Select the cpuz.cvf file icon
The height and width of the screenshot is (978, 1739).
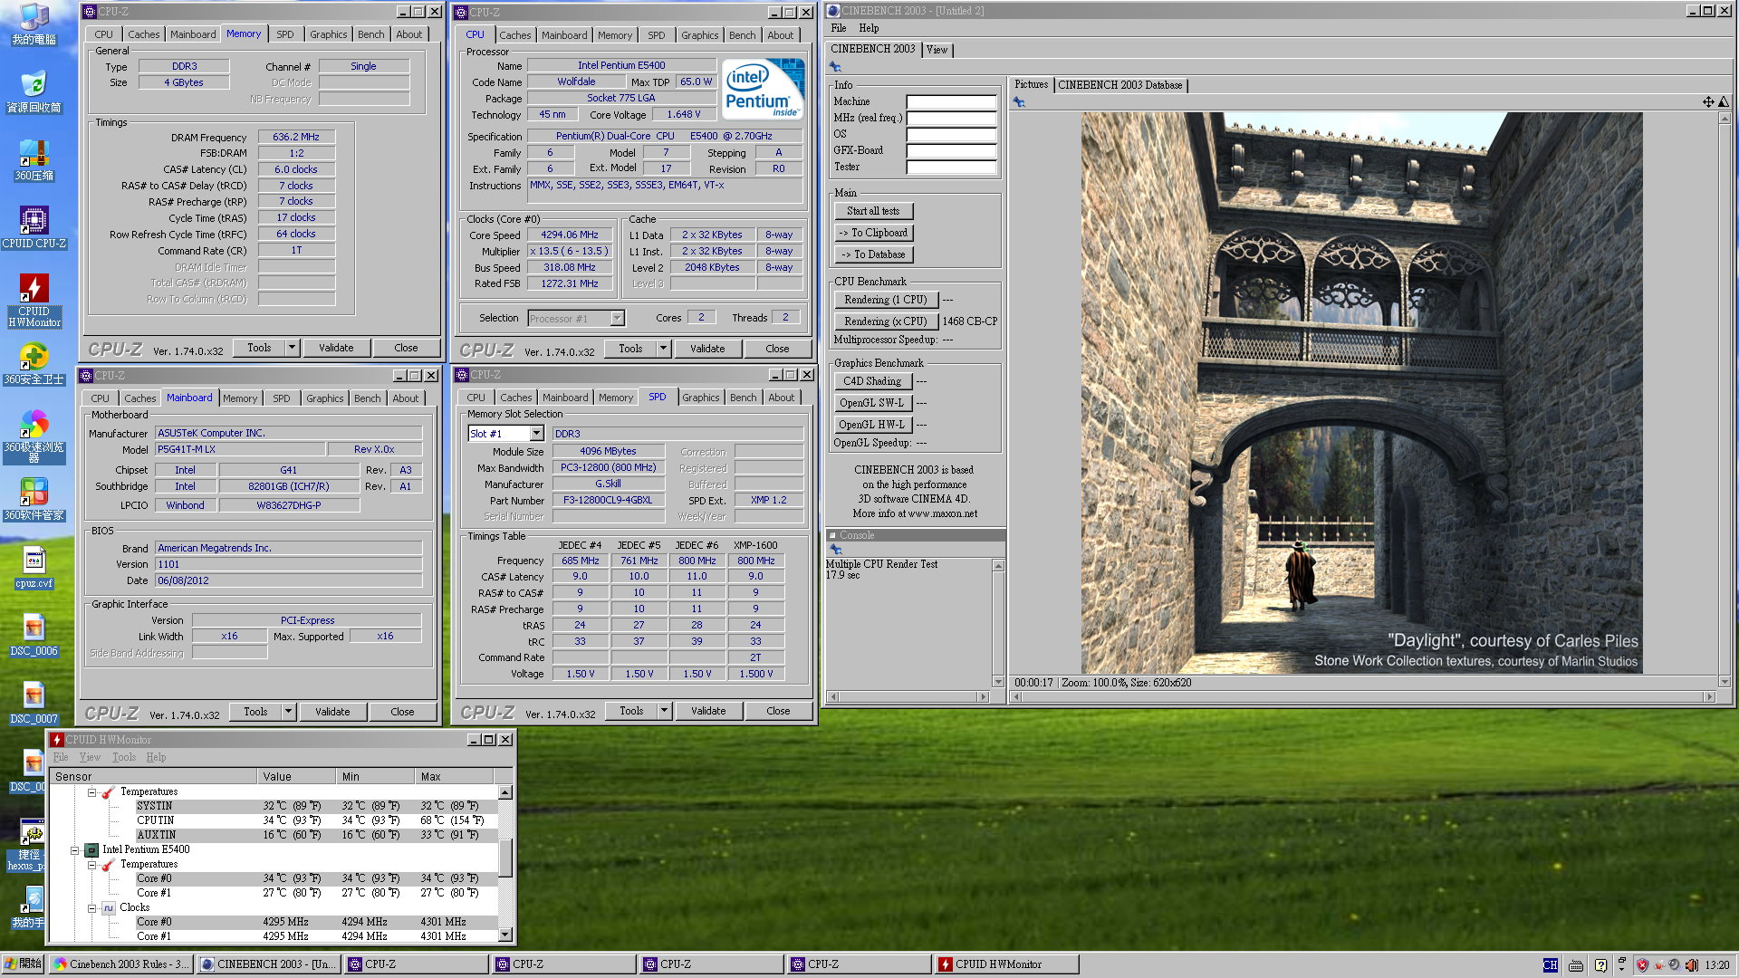pyautogui.click(x=34, y=568)
